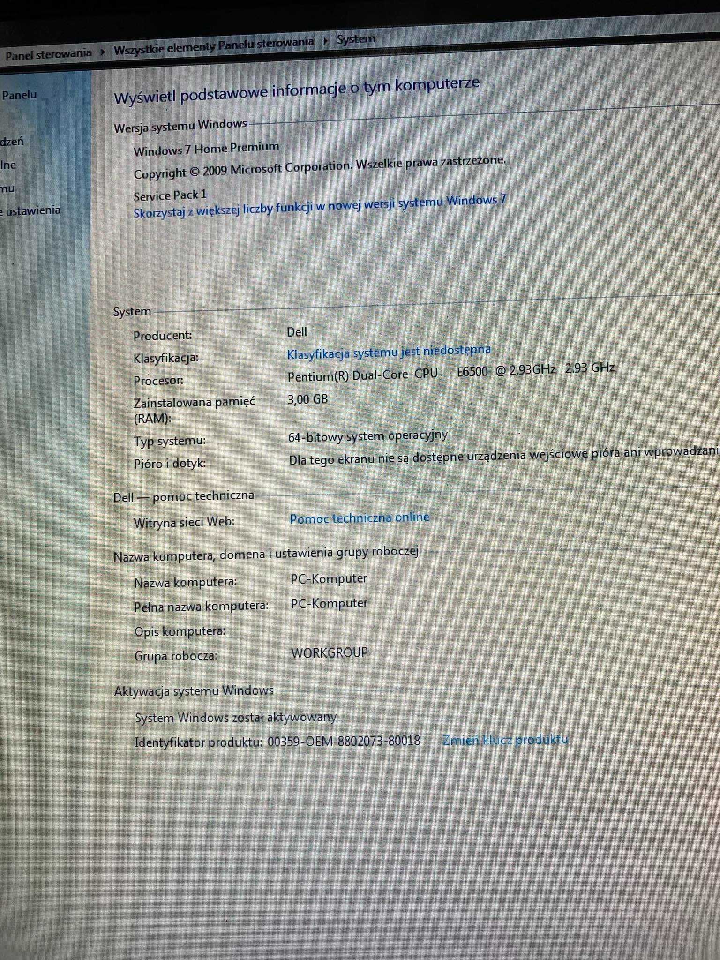720x960 pixels.
Task: Select '64-bitowy system operacyjny' value
Action: coord(368,436)
